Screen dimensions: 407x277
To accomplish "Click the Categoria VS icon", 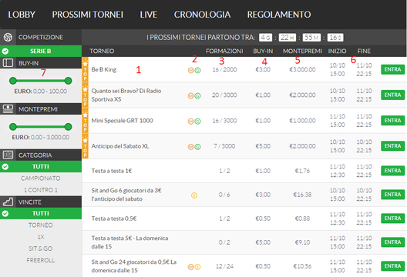I will [8, 155].
